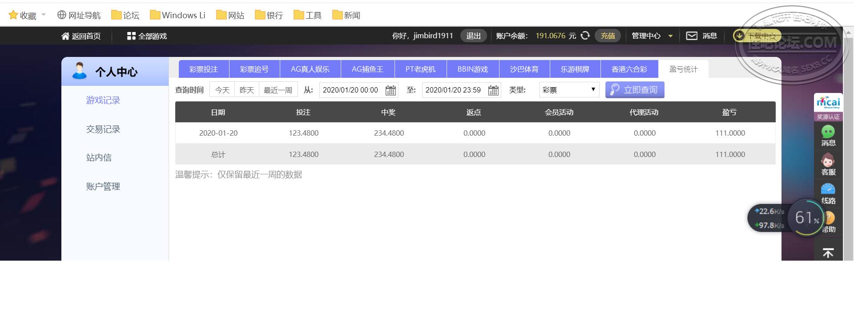Switch to the AG真人娱乐 tab
This screenshot has height=310, width=854.
(x=310, y=69)
